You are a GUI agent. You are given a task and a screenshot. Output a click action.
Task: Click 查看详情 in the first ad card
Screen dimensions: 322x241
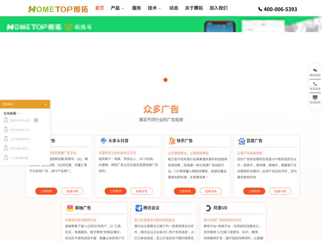click(x=72, y=191)
